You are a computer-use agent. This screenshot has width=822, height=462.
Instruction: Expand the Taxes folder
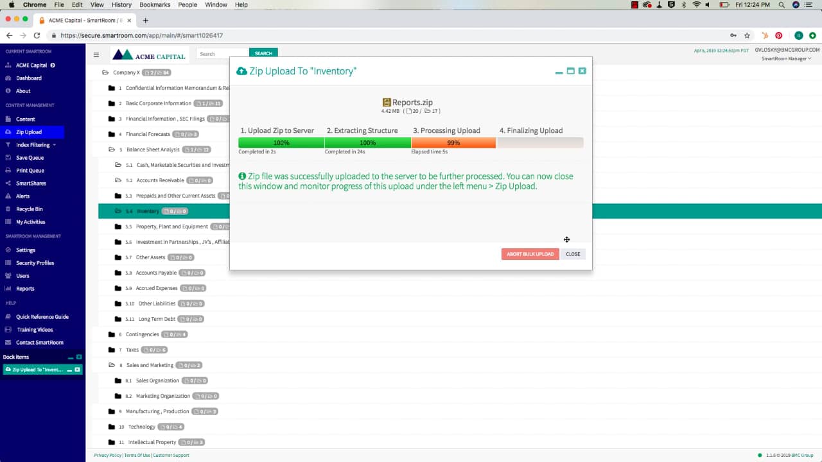click(x=112, y=350)
